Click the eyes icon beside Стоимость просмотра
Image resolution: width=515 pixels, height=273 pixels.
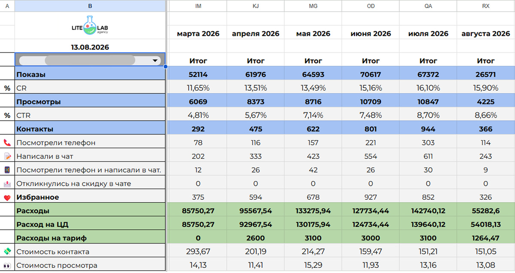pos(7,265)
